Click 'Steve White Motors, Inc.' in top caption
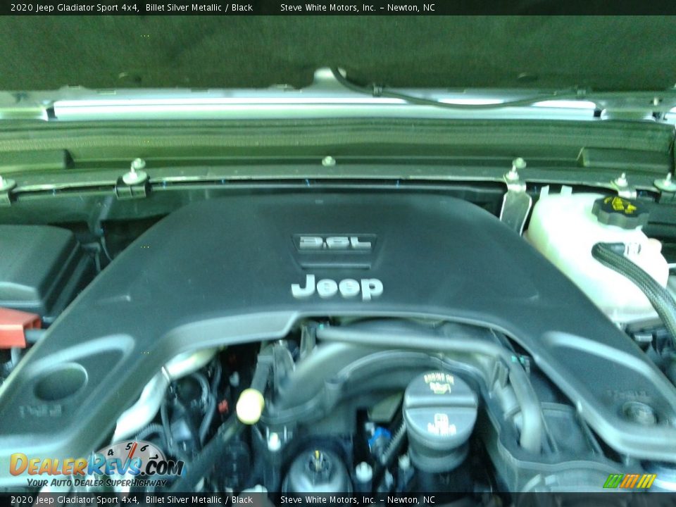The width and height of the screenshot is (676, 507). (x=327, y=8)
